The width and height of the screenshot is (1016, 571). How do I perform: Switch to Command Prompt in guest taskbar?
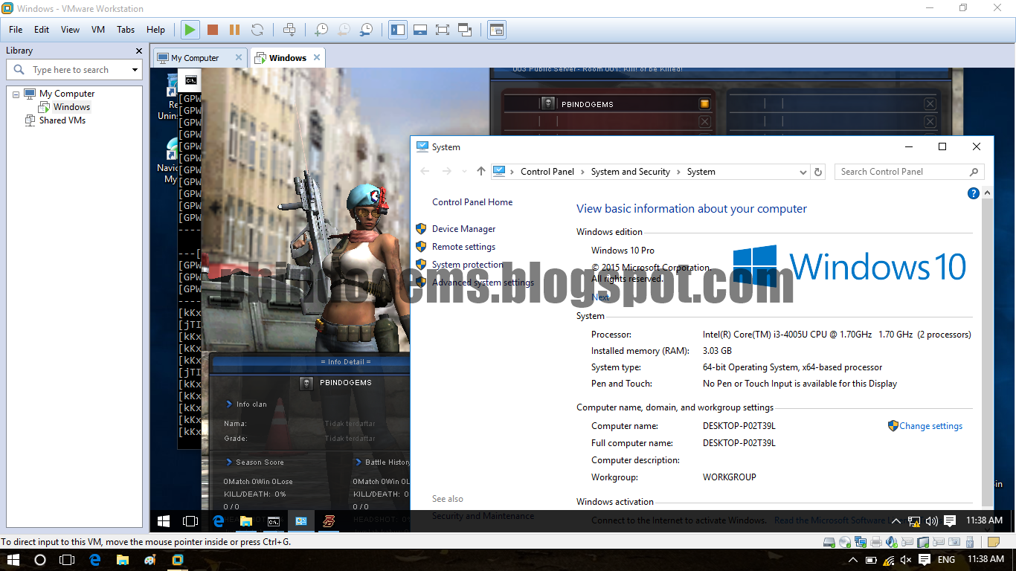click(x=274, y=521)
